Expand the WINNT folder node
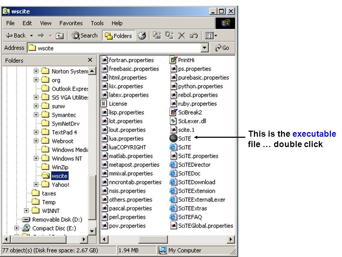The height and width of the screenshot is (257, 342). coord(26,211)
